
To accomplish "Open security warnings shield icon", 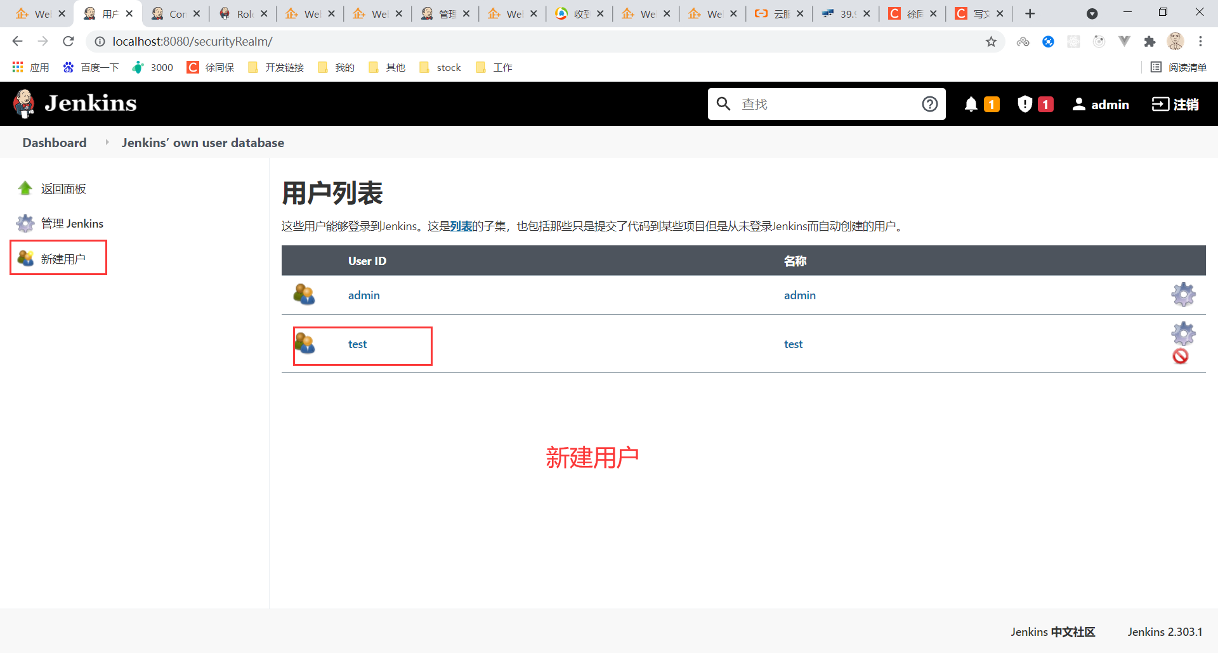I will [x=1025, y=104].
